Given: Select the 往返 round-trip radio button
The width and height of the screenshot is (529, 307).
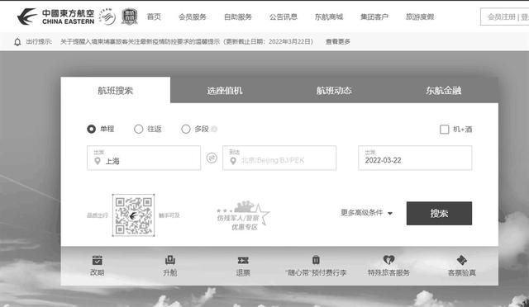Looking at the screenshot, I should click(138, 129).
